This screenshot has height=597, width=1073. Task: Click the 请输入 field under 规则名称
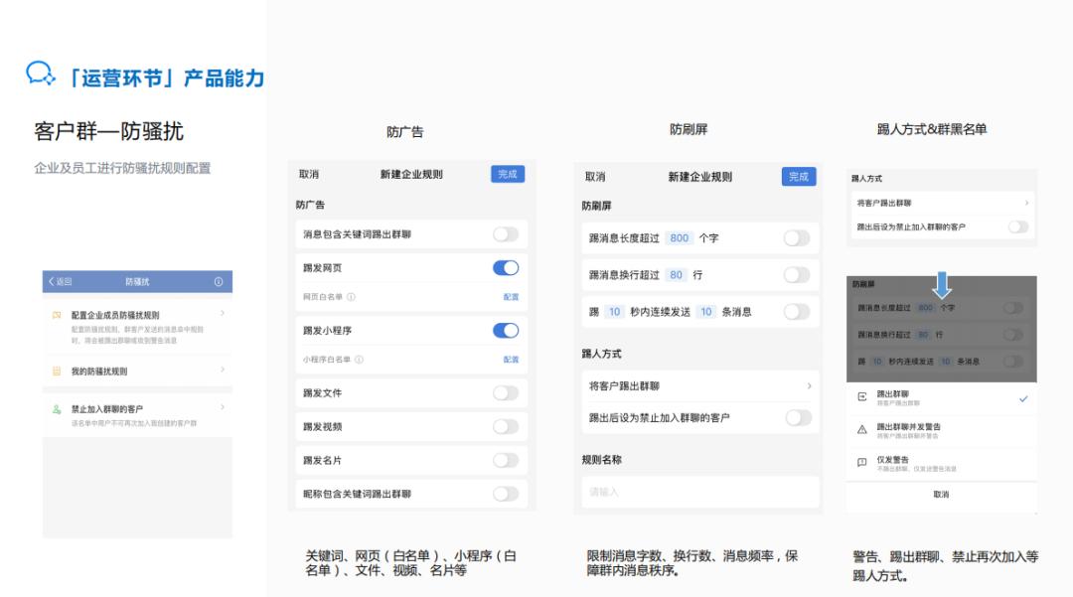click(x=695, y=491)
